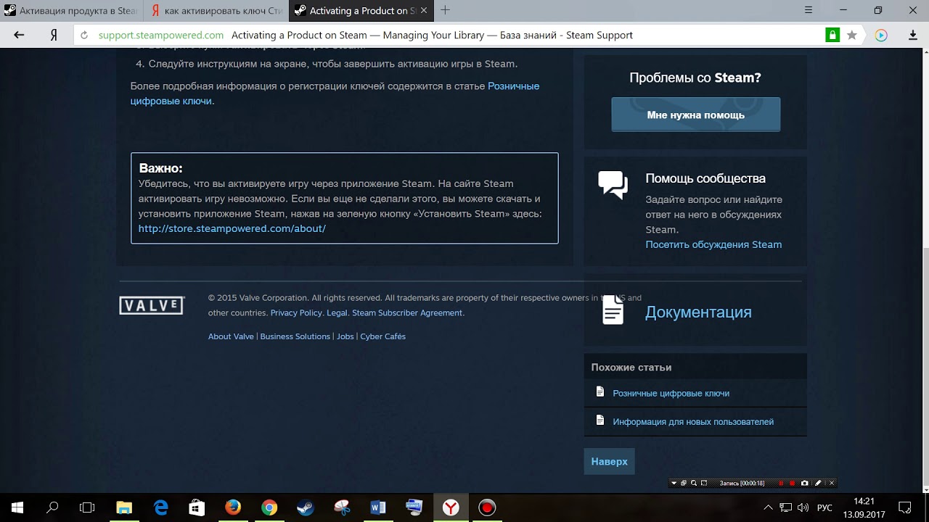Launch Firefox from the taskbar
Image resolution: width=929 pixels, height=522 pixels.
pos(233,507)
